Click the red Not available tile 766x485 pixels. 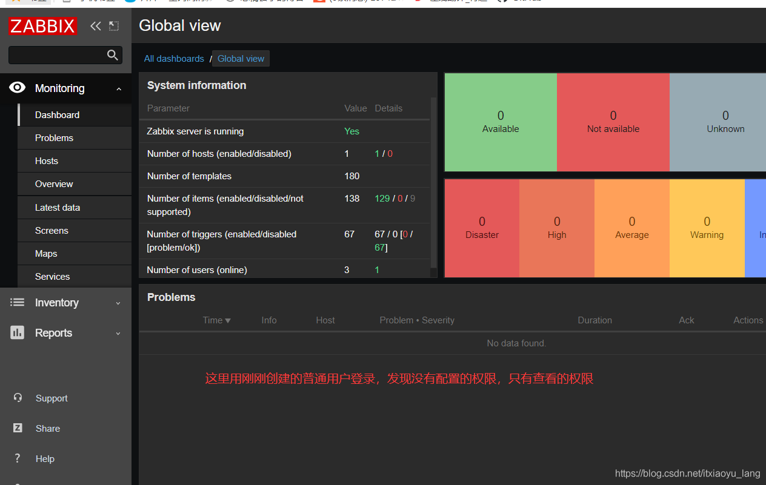[613, 122]
